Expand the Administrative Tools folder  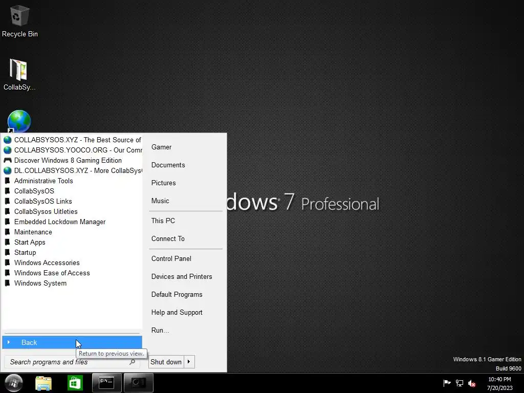(72, 181)
